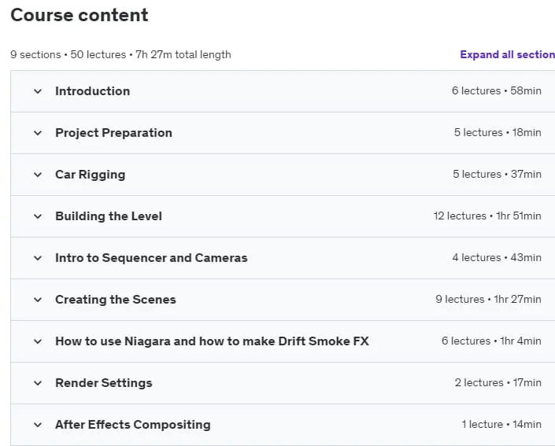The width and height of the screenshot is (555, 446).
Task: Open Intro to Sequencer and Cameras title
Action: [151, 258]
